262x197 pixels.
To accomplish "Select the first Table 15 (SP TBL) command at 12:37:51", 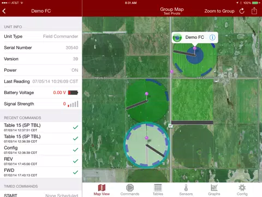I will 41,128.
